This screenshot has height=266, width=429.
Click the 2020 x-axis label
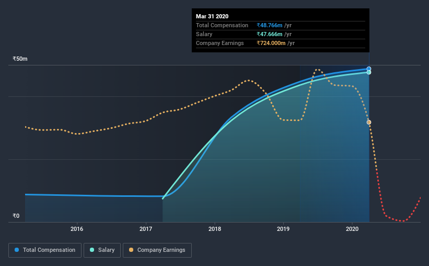[352, 229]
